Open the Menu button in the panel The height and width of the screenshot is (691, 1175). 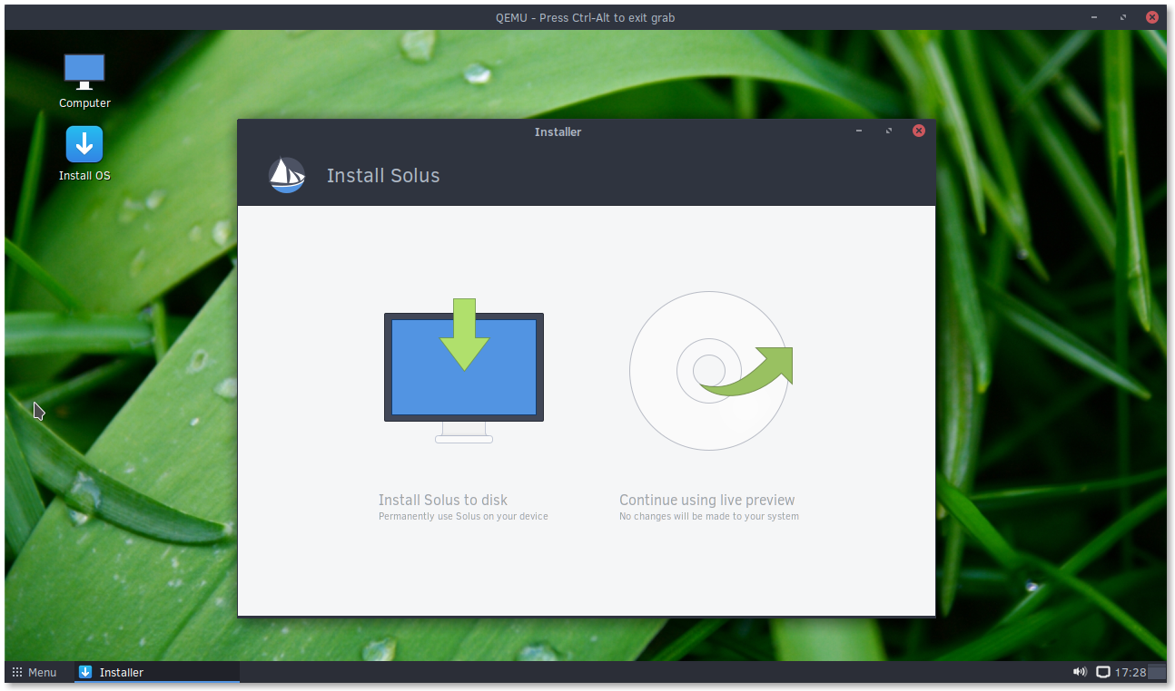[x=35, y=672]
